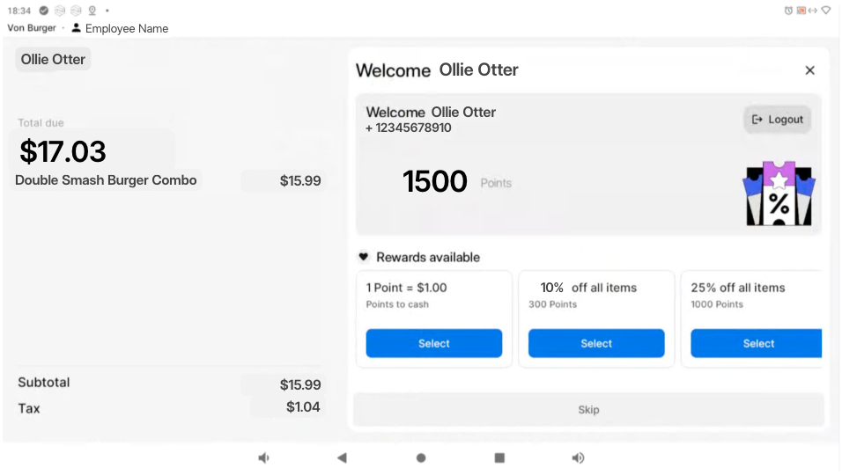Select the Points to cash reward
Viewport: 842px width, 475px height.
coord(433,343)
